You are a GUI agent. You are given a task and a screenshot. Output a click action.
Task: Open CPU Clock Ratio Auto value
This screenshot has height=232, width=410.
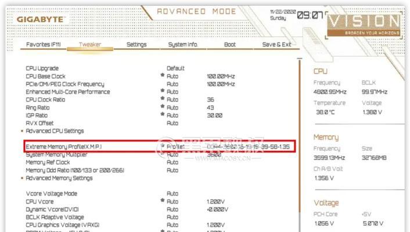pyautogui.click(x=172, y=100)
